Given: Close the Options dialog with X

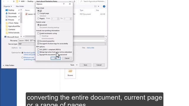Looking at the screenshot, I should pyautogui.click(x=70, y=4).
